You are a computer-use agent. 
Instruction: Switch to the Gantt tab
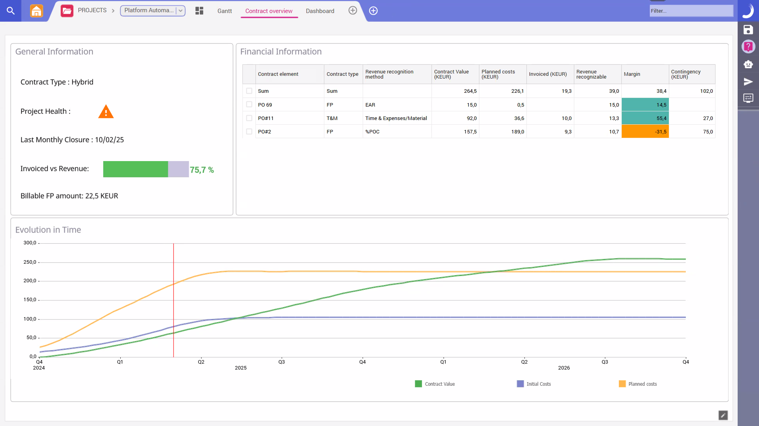click(x=224, y=11)
